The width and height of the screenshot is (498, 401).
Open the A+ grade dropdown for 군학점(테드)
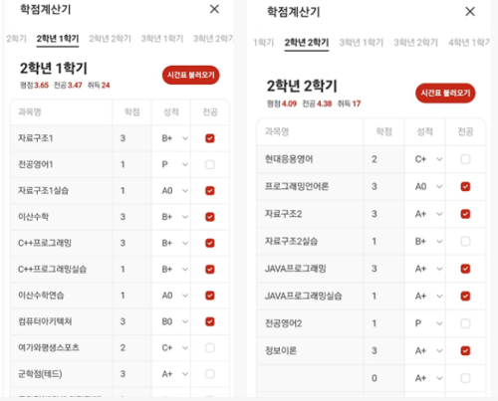coord(171,374)
